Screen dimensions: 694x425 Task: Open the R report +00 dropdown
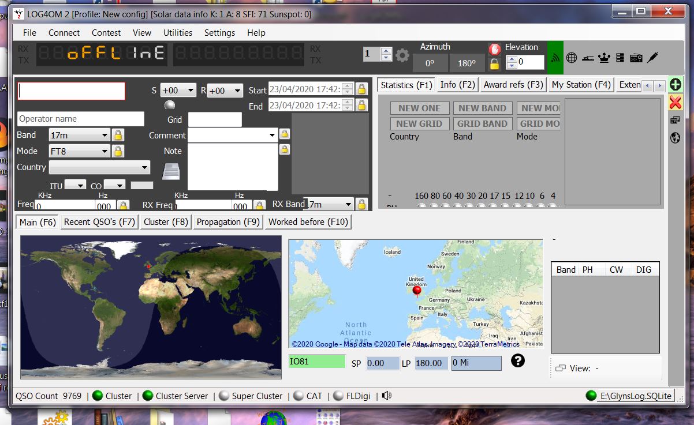tap(225, 91)
